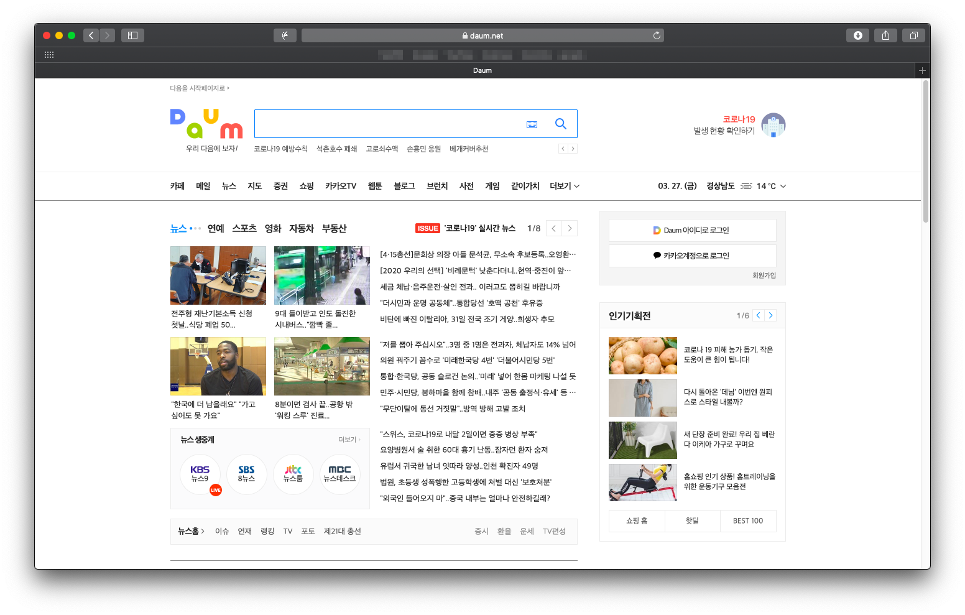The height and width of the screenshot is (615, 965).
Task: Switch to the 스포츠 news tab
Action: click(244, 228)
